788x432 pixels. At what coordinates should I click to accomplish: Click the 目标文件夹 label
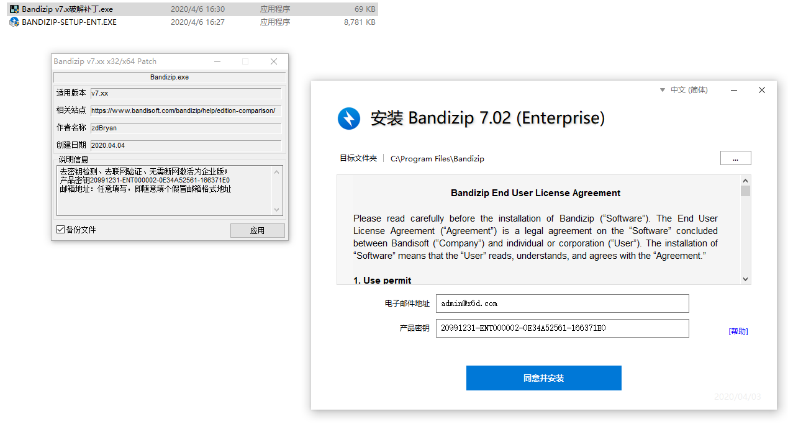[358, 158]
